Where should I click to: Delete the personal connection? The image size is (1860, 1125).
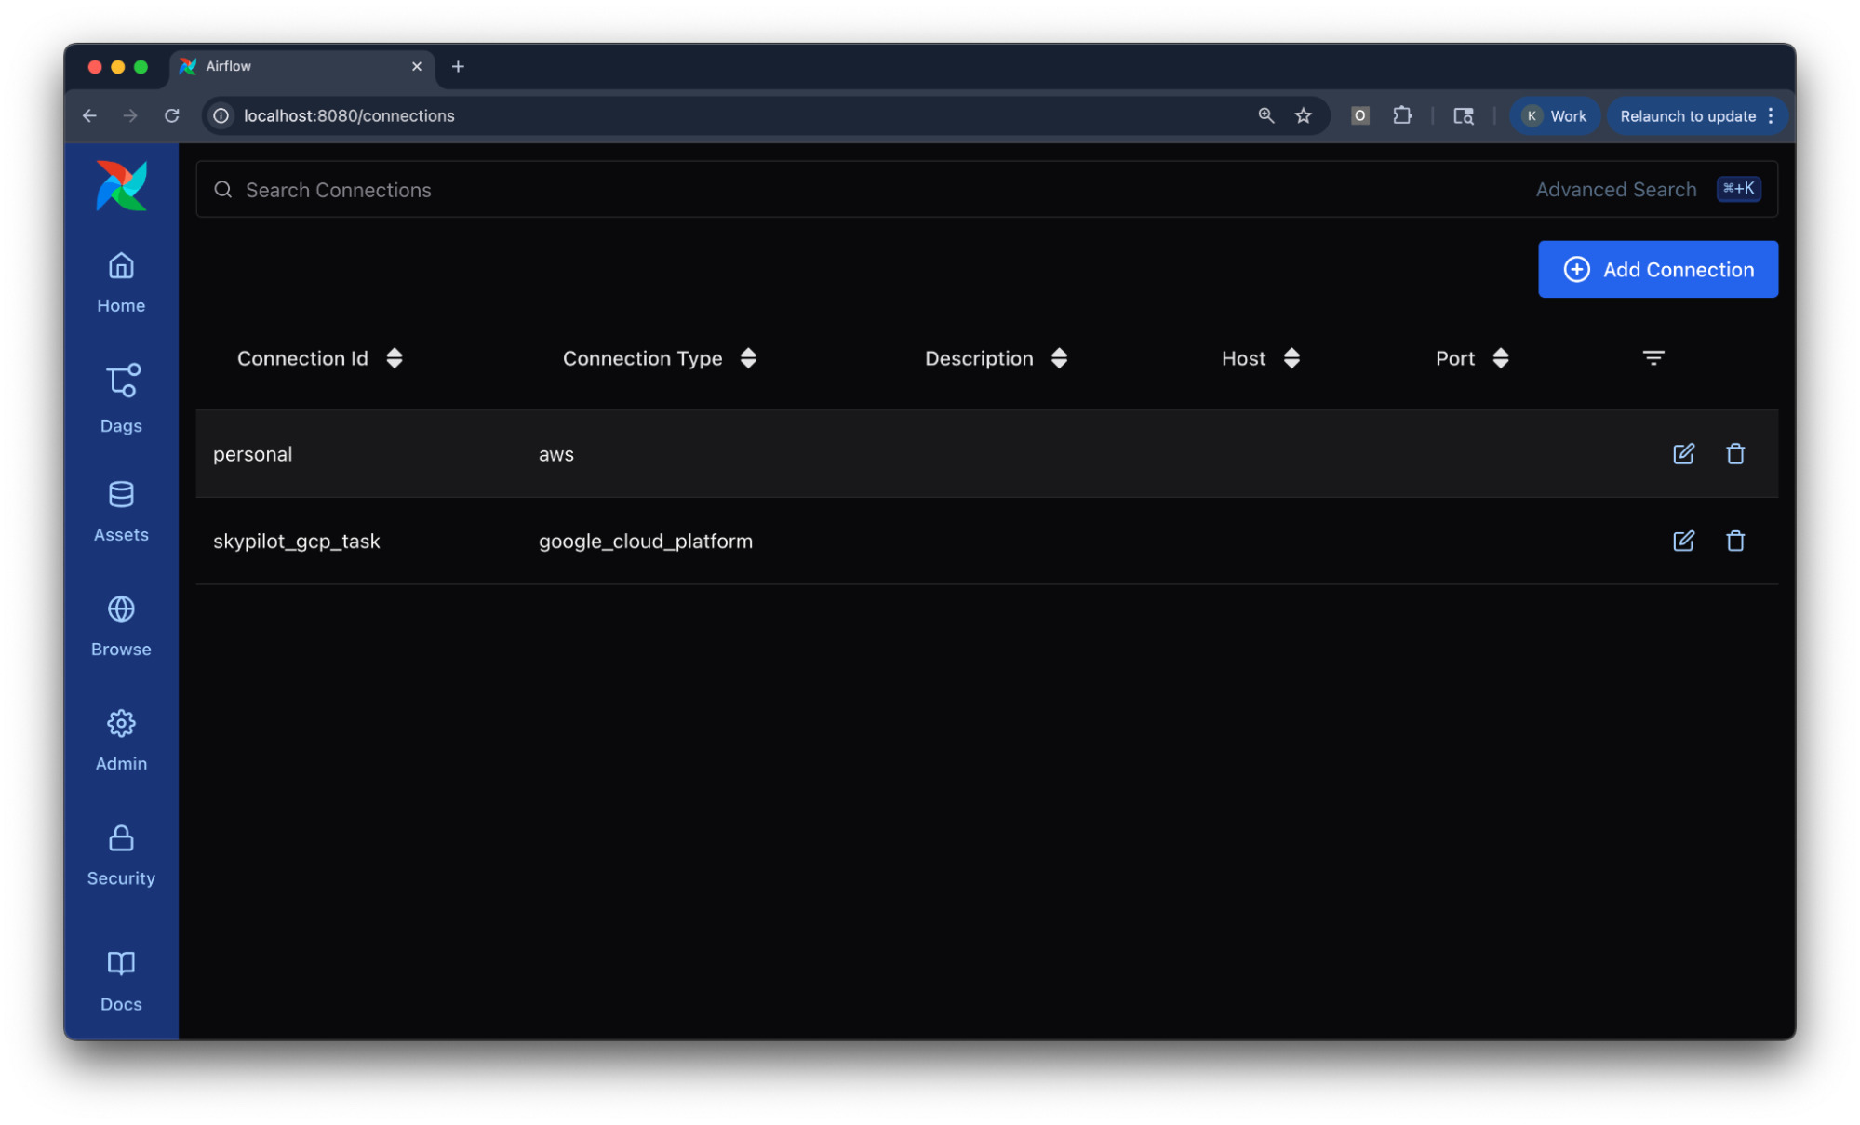(1734, 454)
